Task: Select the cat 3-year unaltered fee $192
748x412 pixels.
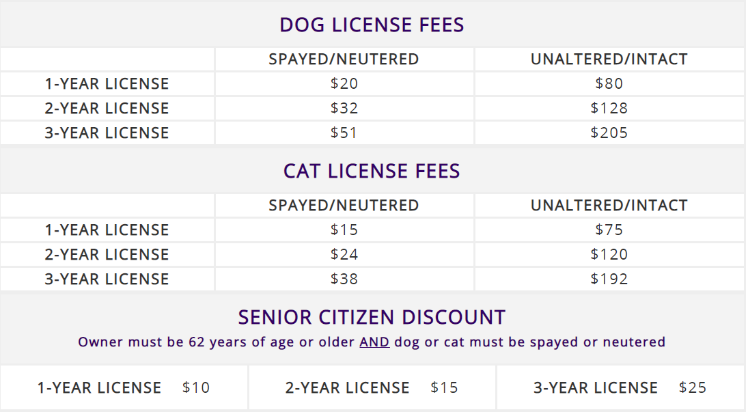Action: coord(609,279)
